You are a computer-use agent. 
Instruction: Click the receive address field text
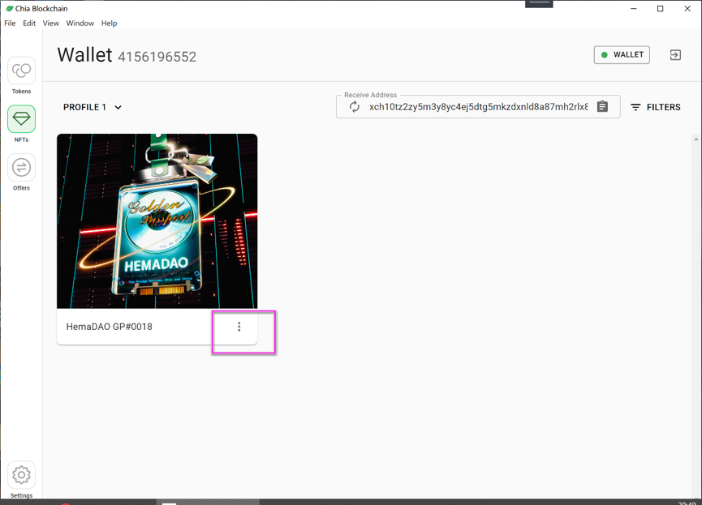pyautogui.click(x=479, y=107)
